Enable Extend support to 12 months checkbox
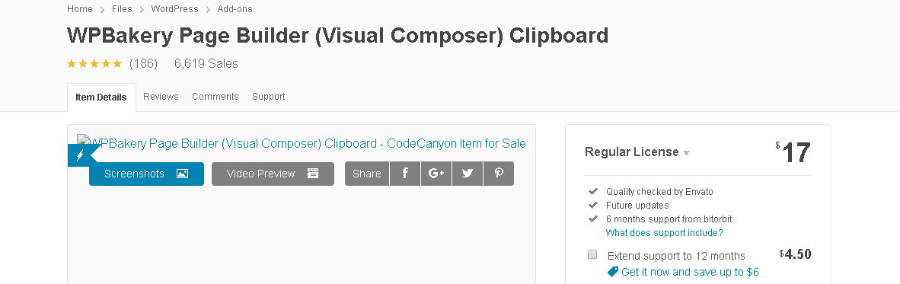 click(x=592, y=255)
